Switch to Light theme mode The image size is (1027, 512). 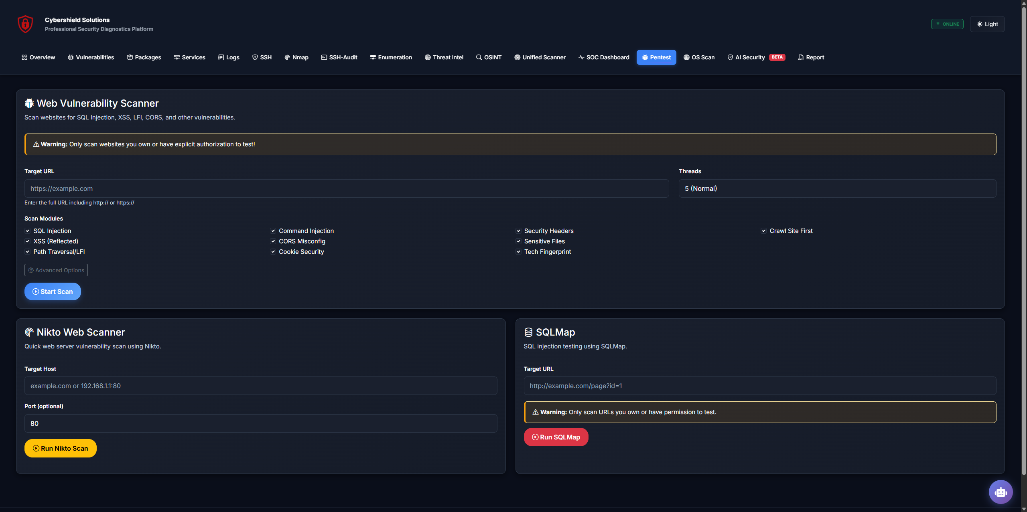click(x=987, y=24)
